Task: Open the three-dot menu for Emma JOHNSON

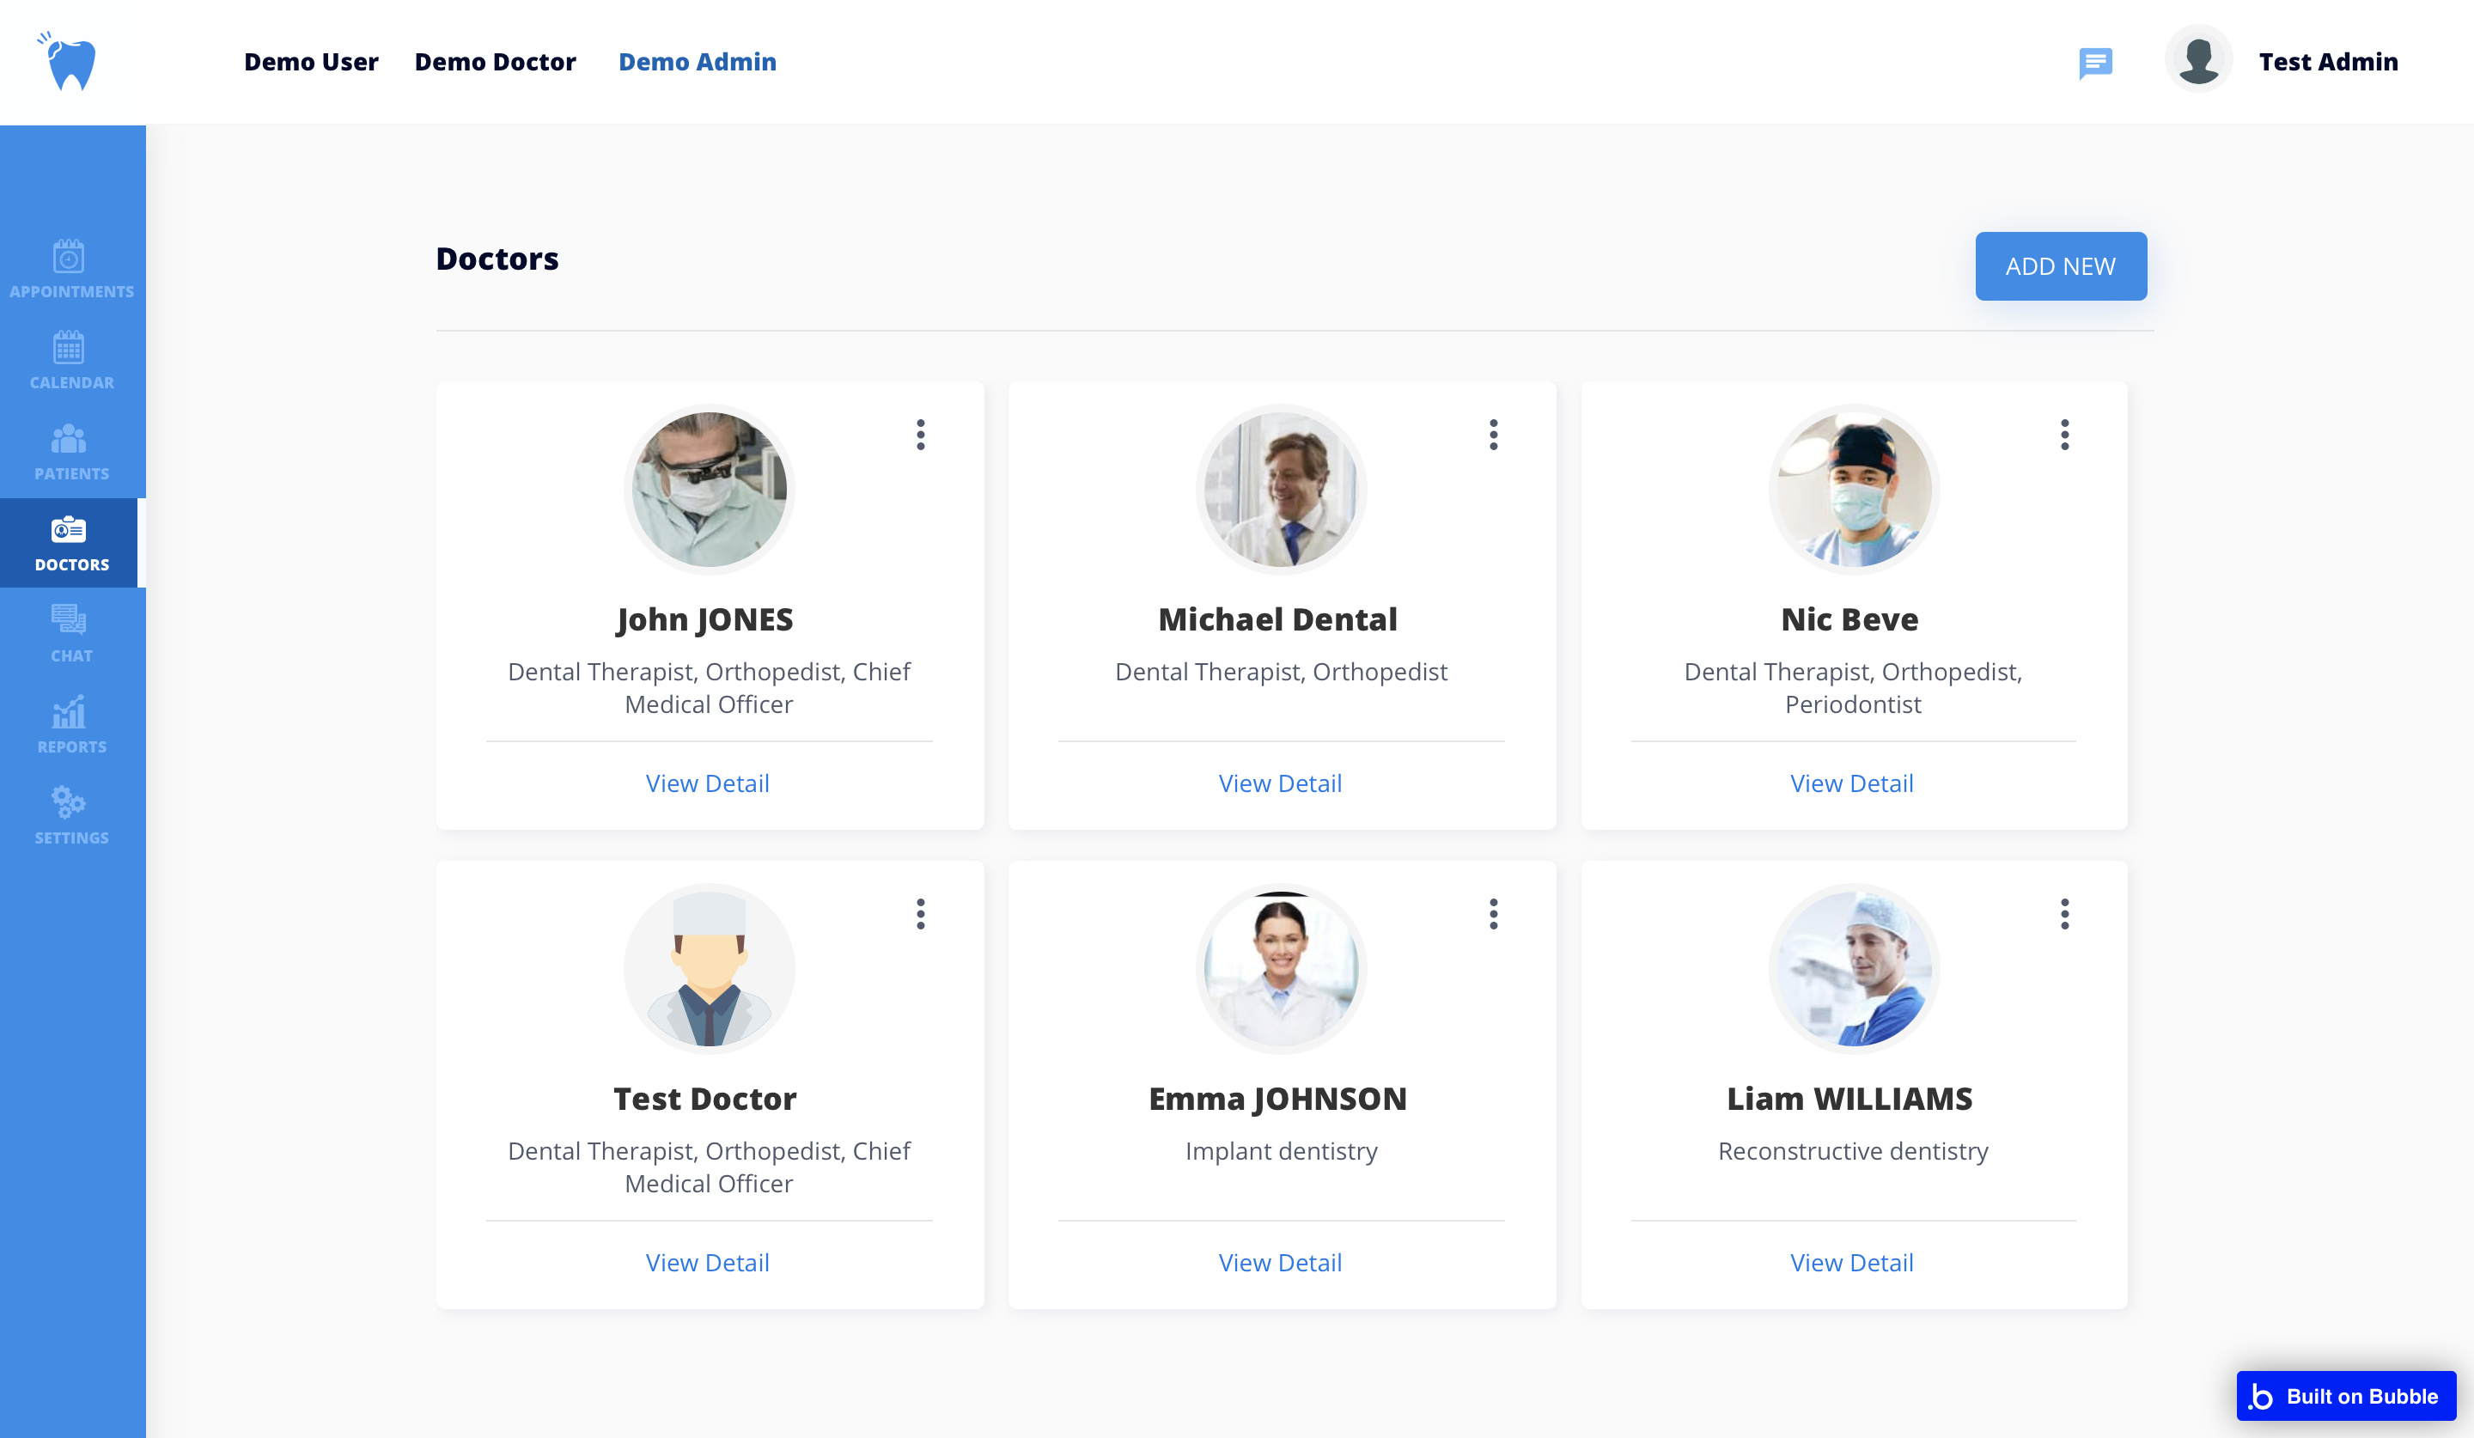Action: click(x=1493, y=914)
